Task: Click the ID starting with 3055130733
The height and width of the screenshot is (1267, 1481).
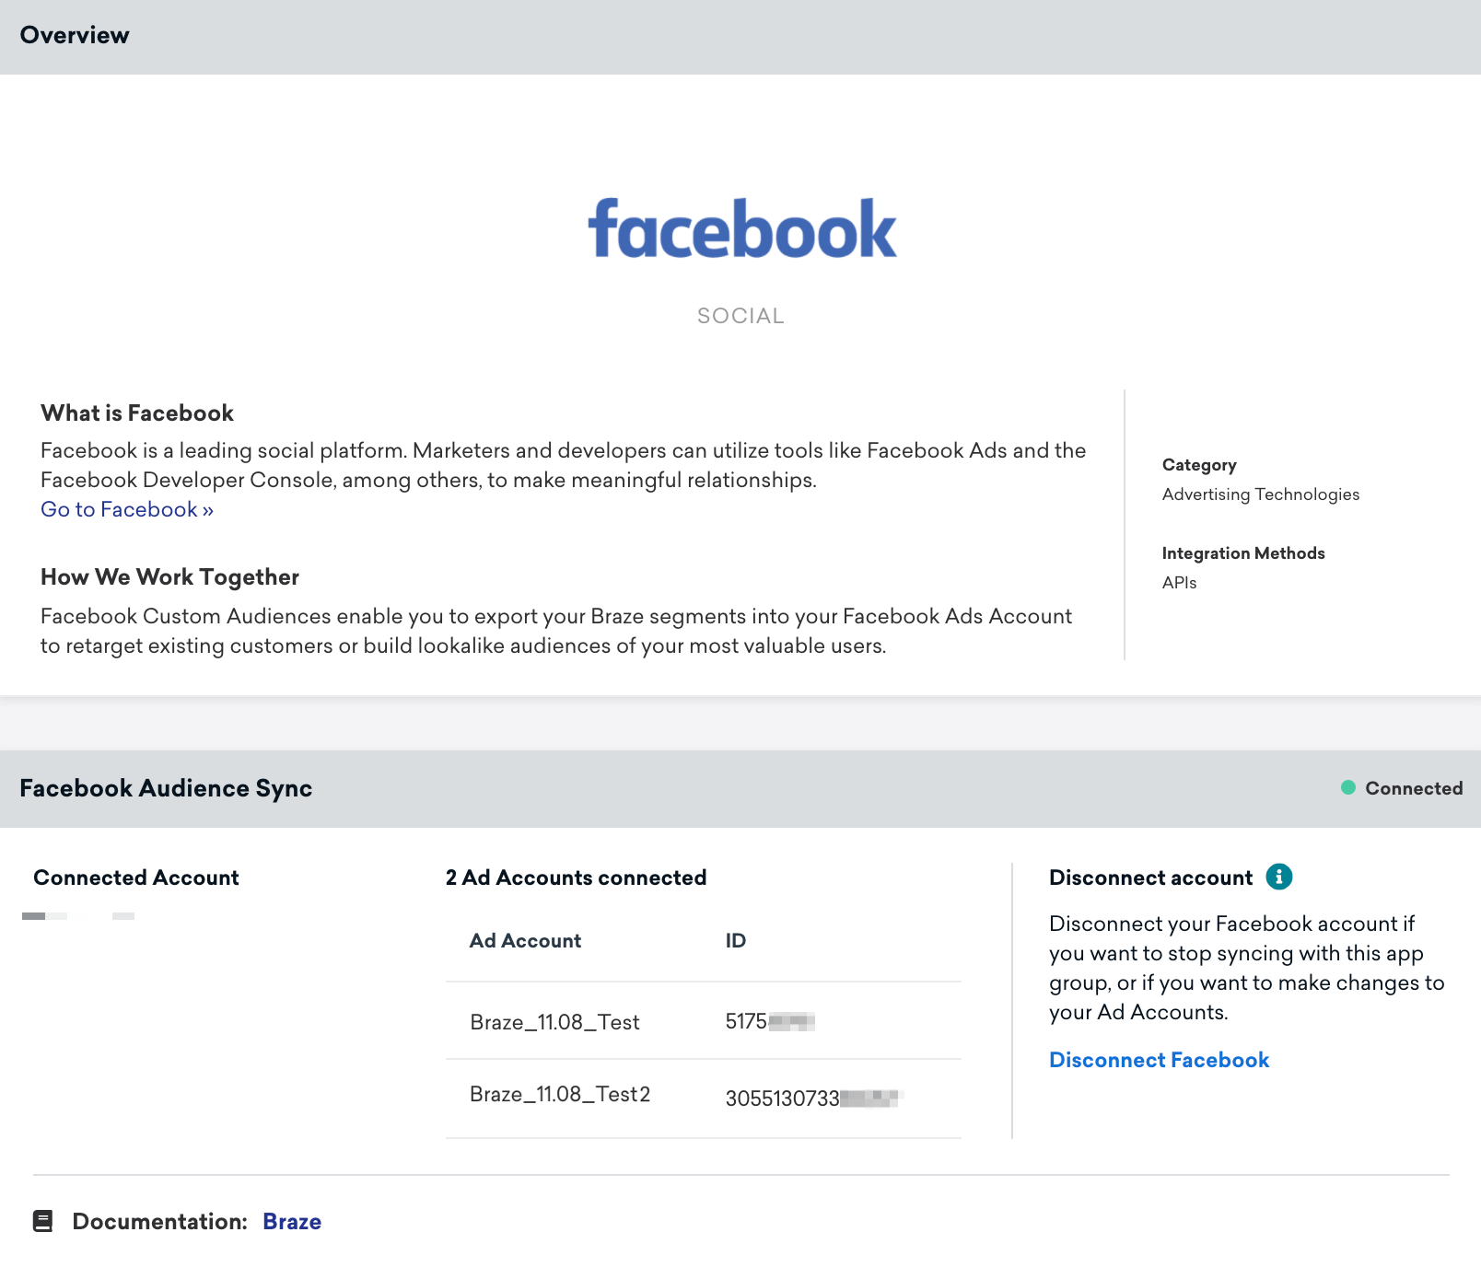Action: (x=812, y=1098)
